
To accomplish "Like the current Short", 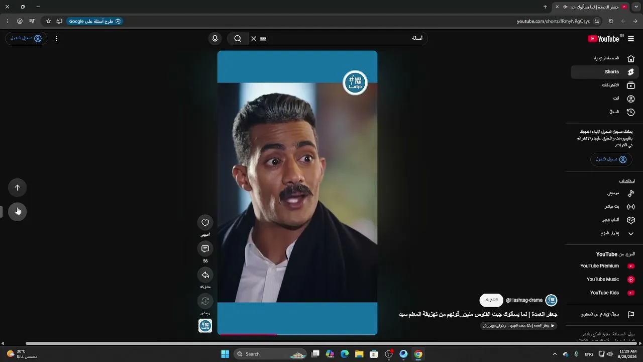I will pos(205,223).
